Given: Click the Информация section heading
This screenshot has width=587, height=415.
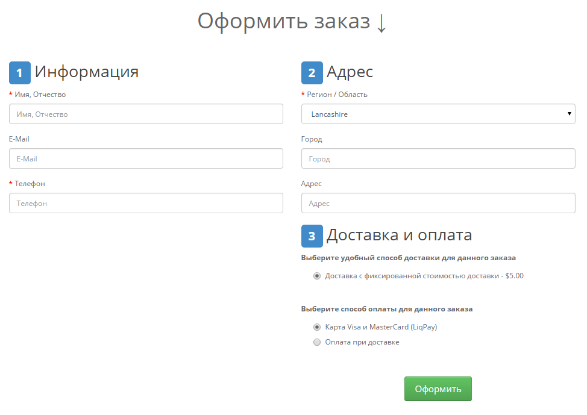Looking at the screenshot, I should pyautogui.click(x=87, y=71).
